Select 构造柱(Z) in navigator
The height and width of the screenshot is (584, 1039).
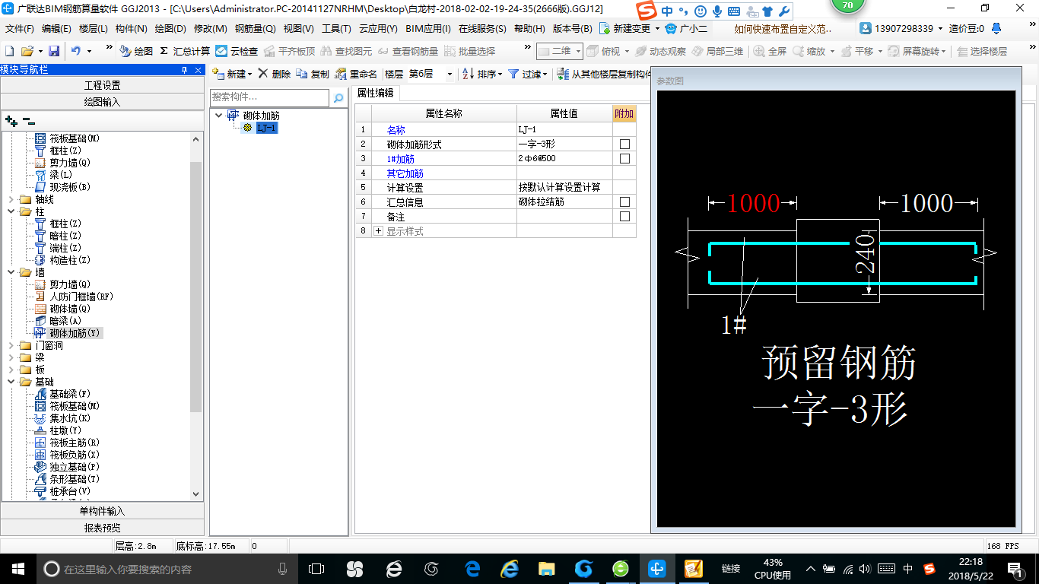[x=70, y=260]
